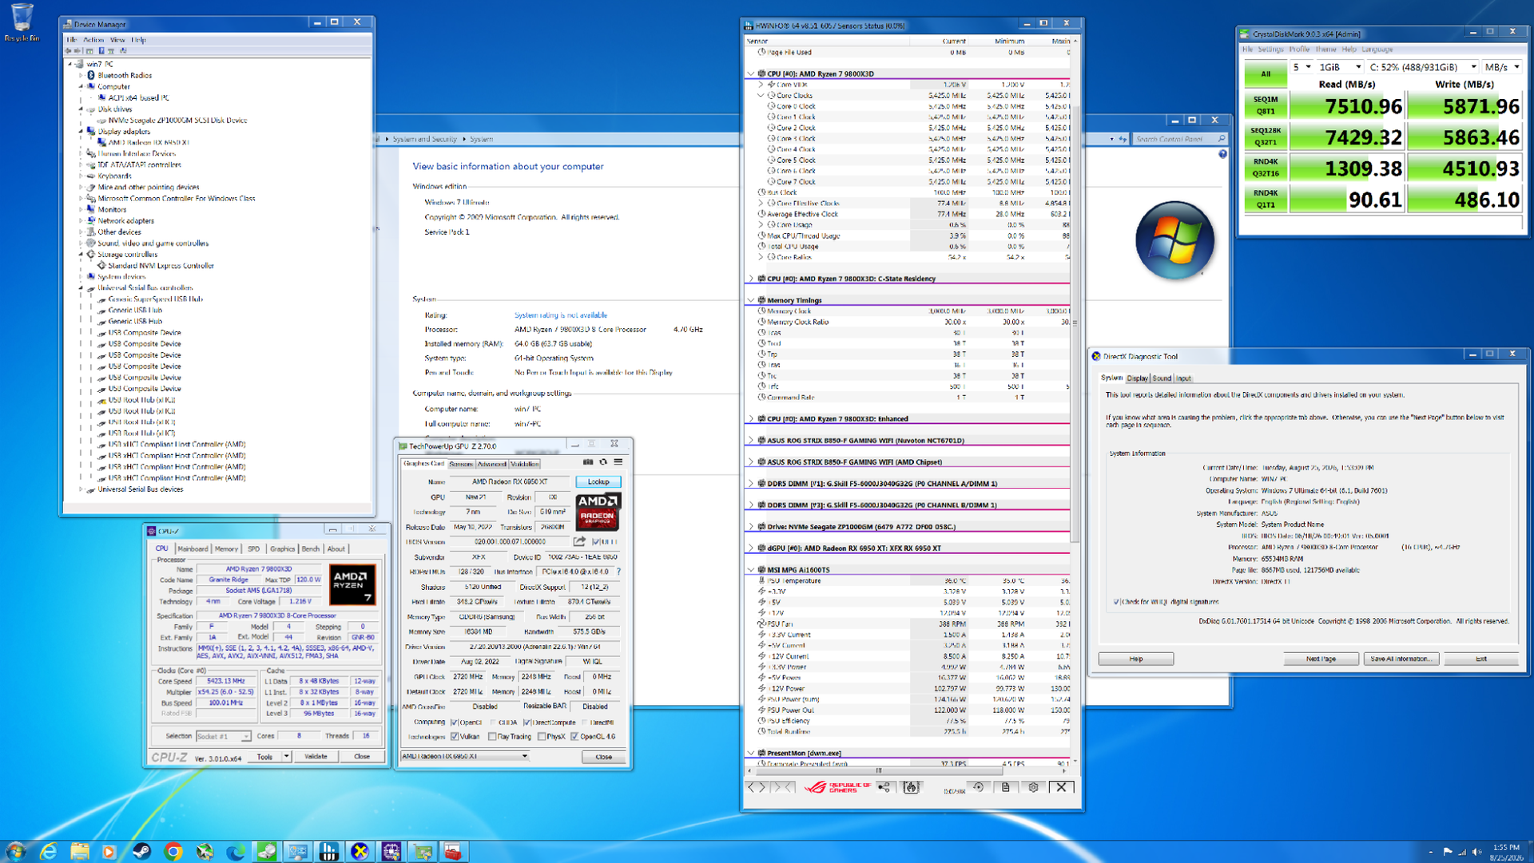Click Validate button in CPU-Z
1534x863 pixels.
[x=316, y=756]
